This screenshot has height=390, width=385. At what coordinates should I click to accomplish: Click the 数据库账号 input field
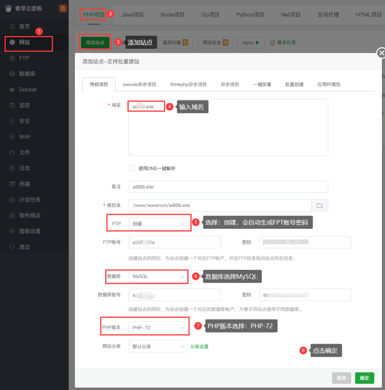click(175, 295)
